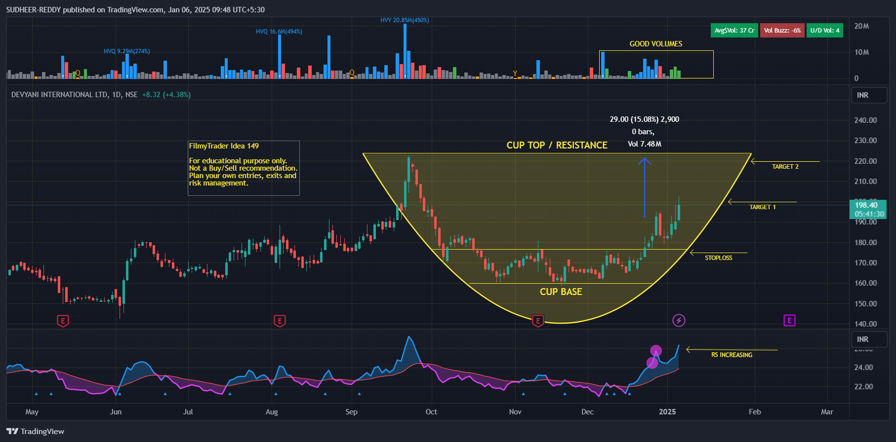
Task: Select the TARGET 2 label
Action: tap(785, 167)
